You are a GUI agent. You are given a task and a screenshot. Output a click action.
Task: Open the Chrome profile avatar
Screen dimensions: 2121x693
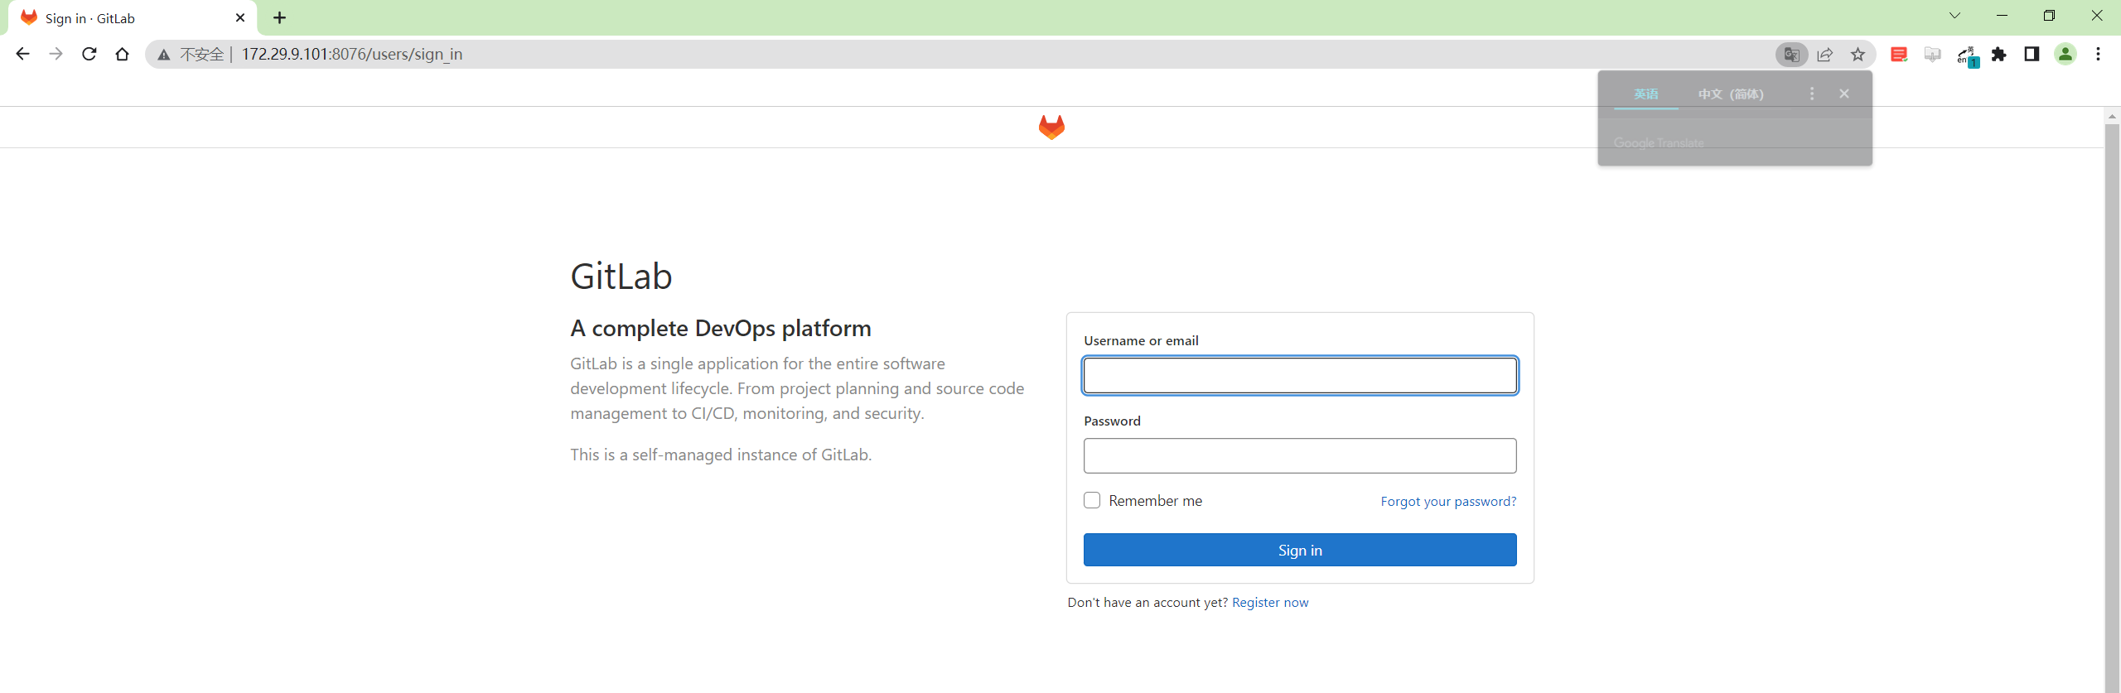point(2065,55)
